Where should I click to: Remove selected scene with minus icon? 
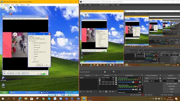point(84,92)
